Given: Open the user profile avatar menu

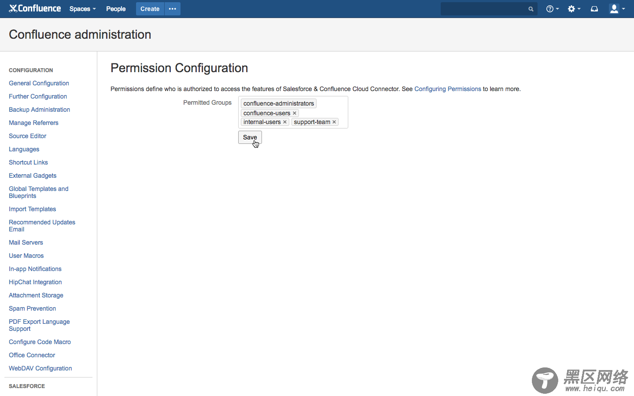Looking at the screenshot, I should [x=614, y=9].
